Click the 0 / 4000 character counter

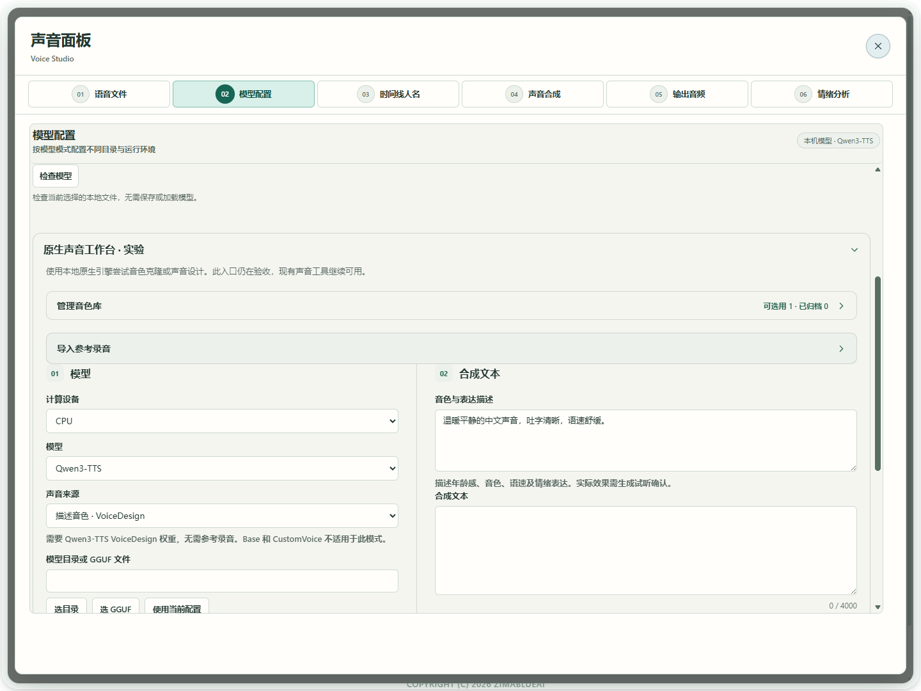843,606
